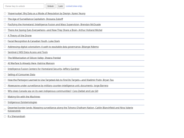Follow the There Are Spying Eyes Everywhere link

55,30
